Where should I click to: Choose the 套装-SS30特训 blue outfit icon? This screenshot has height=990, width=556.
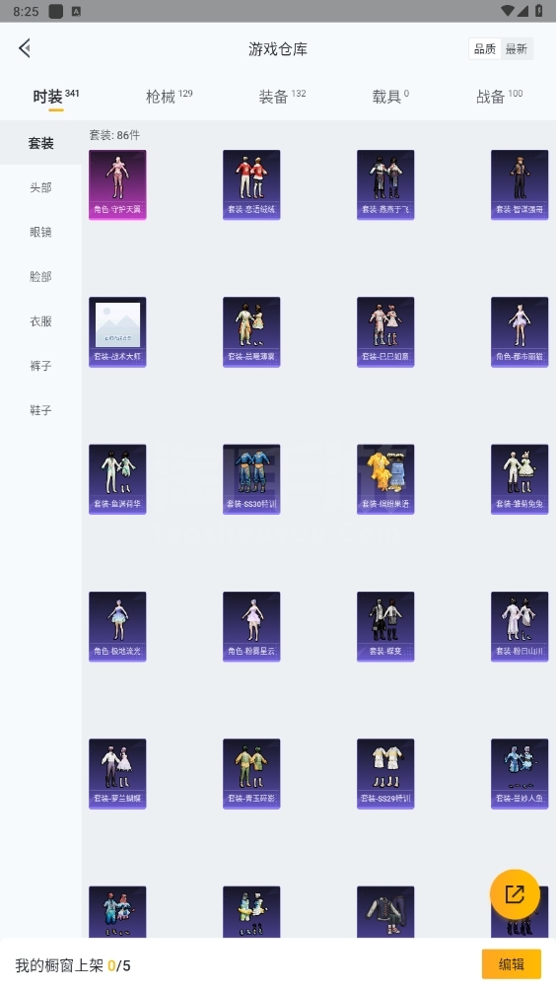pyautogui.click(x=251, y=479)
